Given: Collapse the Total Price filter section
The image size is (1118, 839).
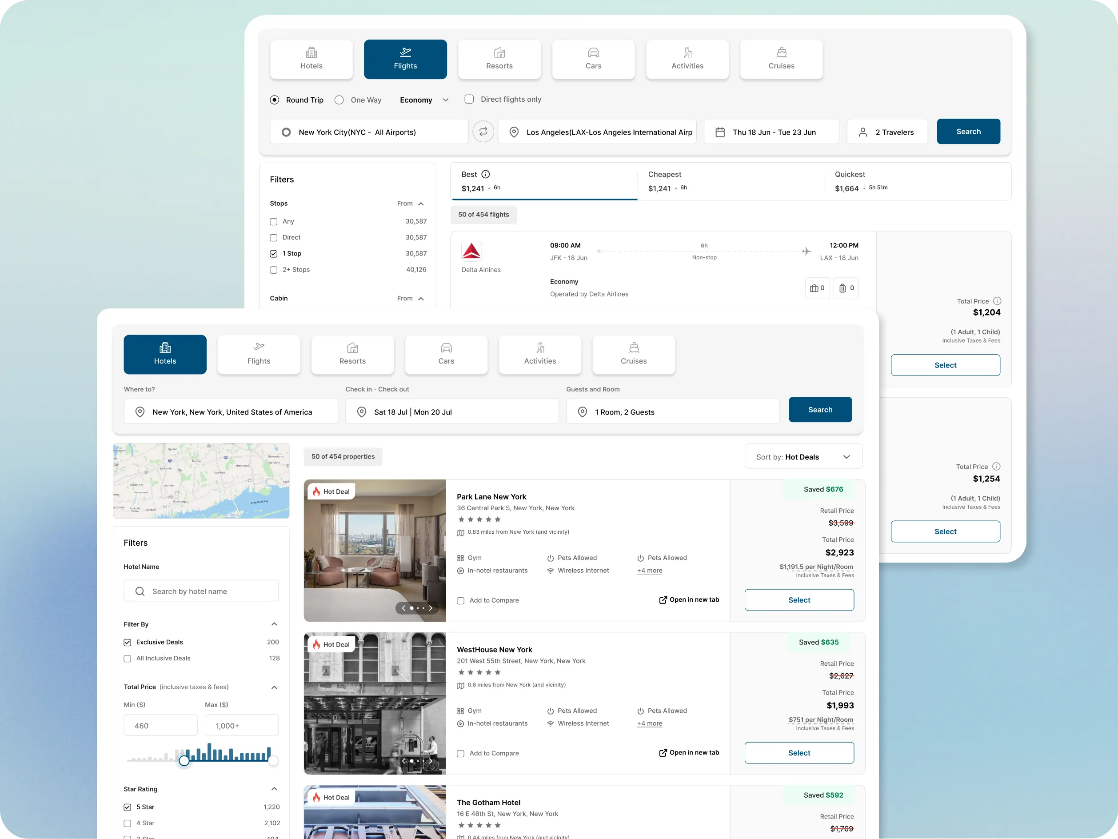Looking at the screenshot, I should 275,687.
